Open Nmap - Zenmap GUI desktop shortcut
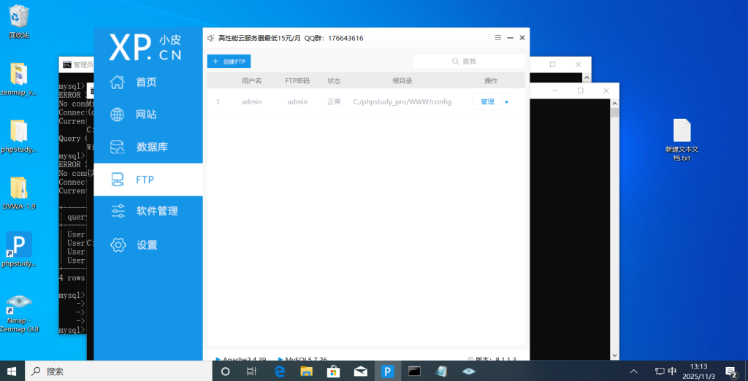This screenshot has width=748, height=381. click(x=19, y=311)
